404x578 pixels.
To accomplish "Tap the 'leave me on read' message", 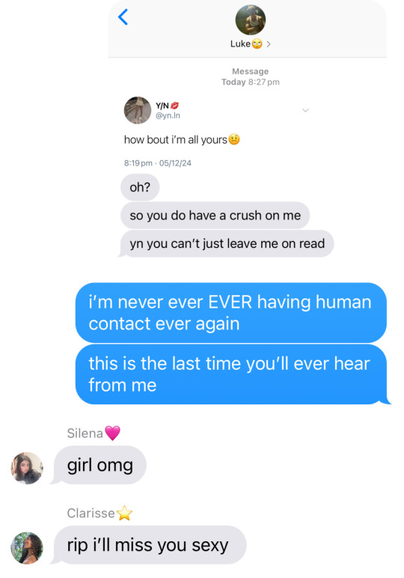I will click(227, 243).
